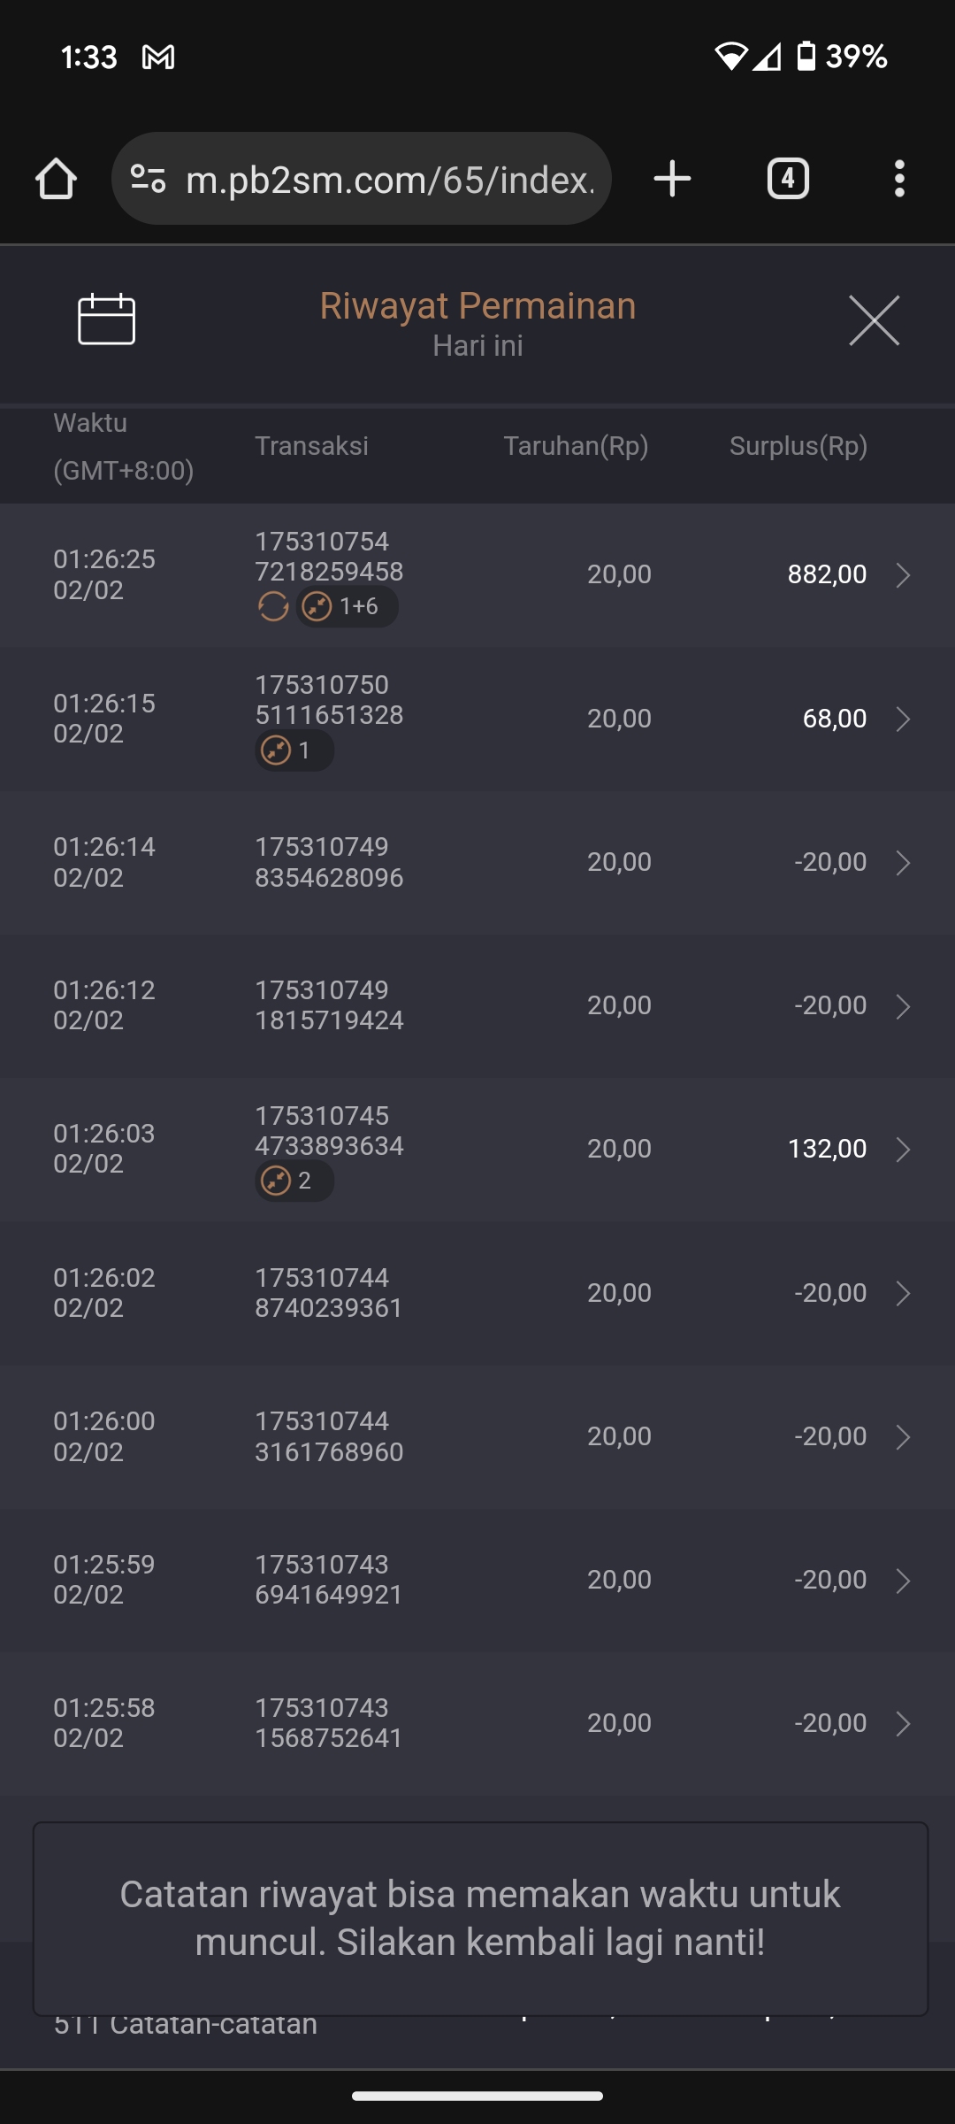Tap the scatter badge labeled 2

tap(294, 1181)
